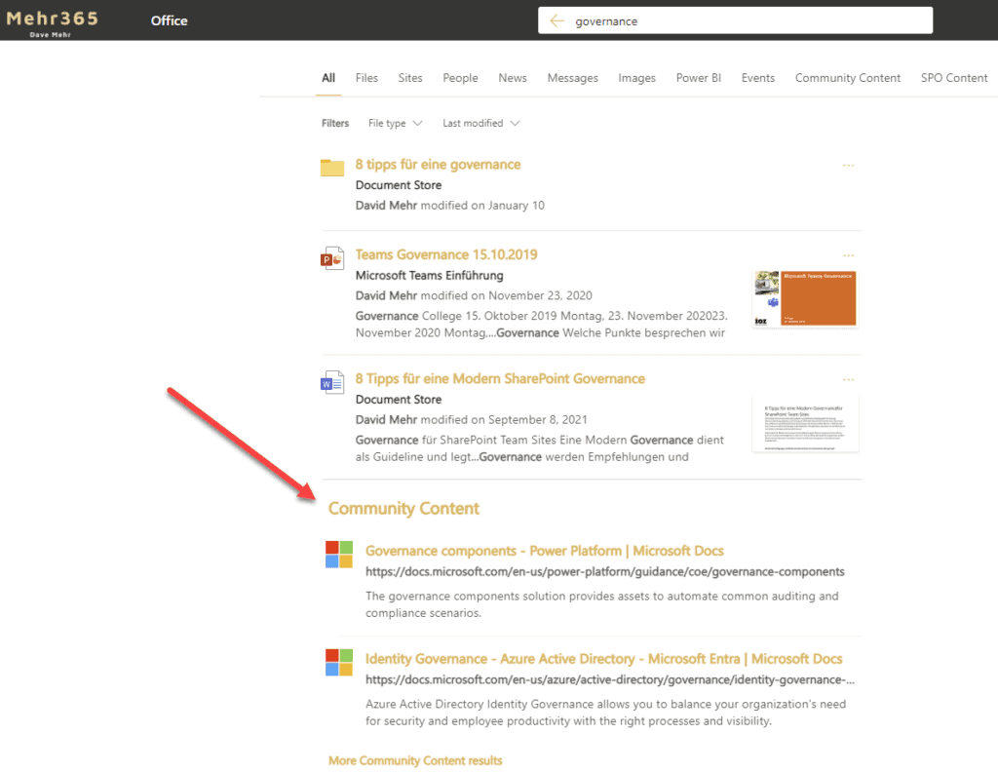
Task: Open more options for 8 tipps folder result
Action: 848,166
